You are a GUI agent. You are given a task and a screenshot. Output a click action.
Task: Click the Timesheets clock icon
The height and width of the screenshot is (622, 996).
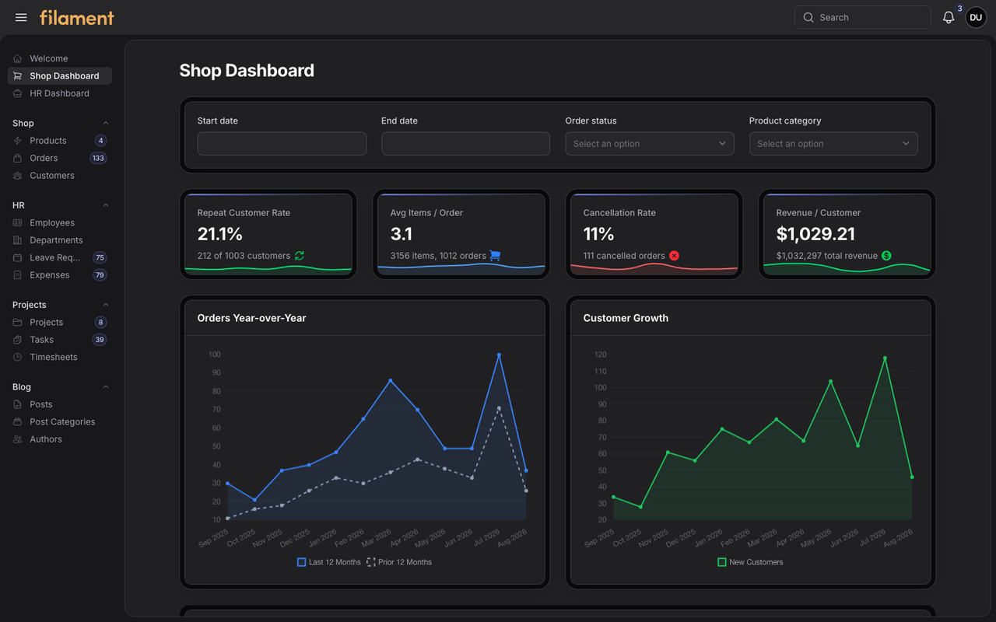tap(18, 357)
